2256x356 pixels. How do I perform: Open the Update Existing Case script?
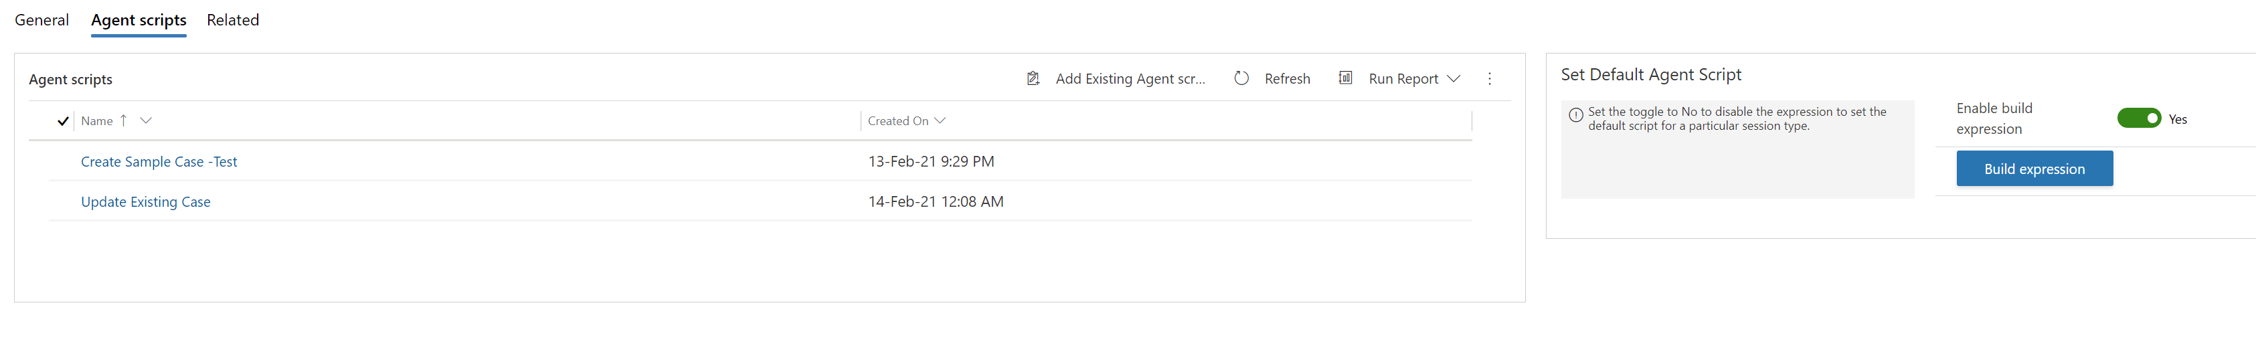[145, 202]
